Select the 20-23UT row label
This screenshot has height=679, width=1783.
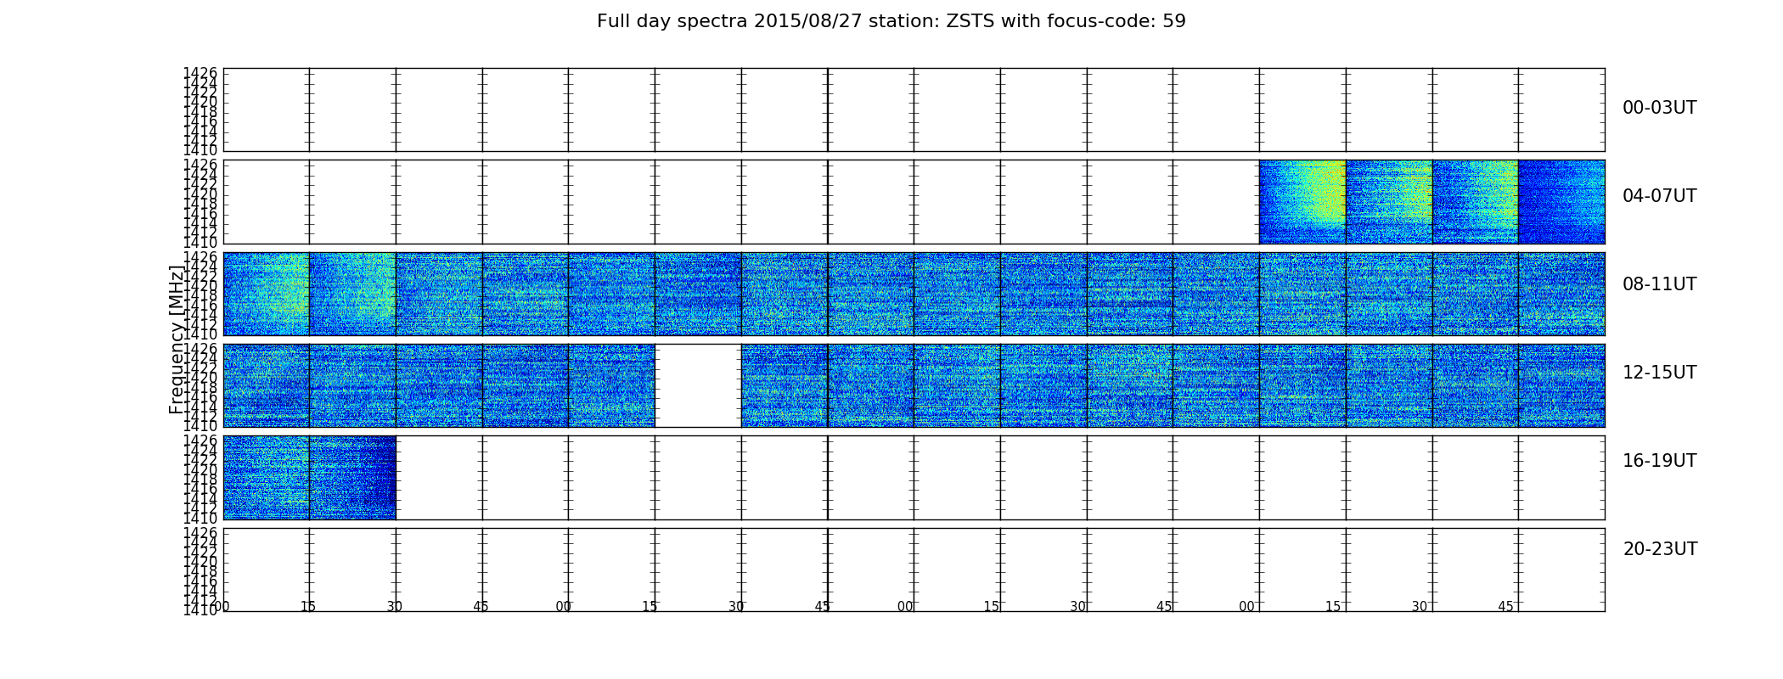click(x=1660, y=549)
